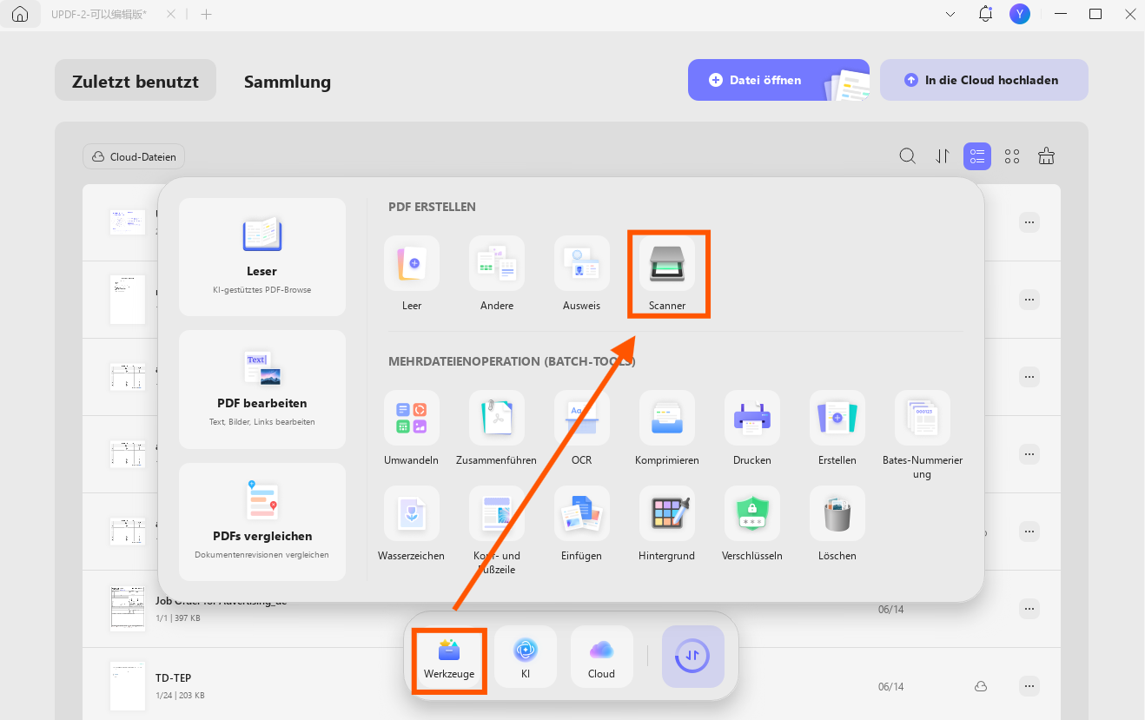This screenshot has width=1145, height=720.
Task: Open the PDF bearbeiten card
Action: [262, 389]
